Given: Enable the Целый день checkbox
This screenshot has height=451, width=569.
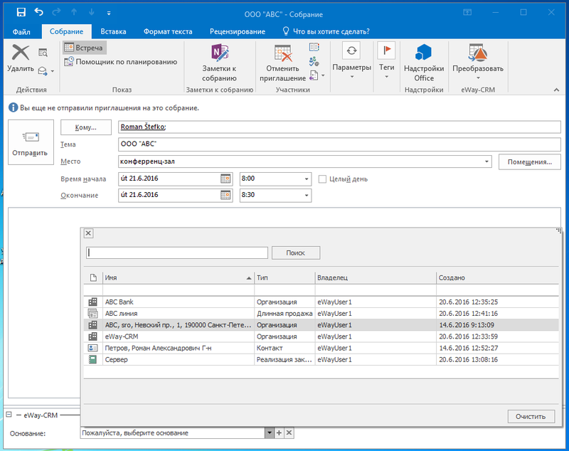Looking at the screenshot, I should tap(322, 179).
